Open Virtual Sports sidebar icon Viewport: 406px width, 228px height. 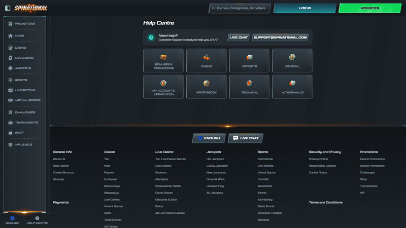click(10, 100)
